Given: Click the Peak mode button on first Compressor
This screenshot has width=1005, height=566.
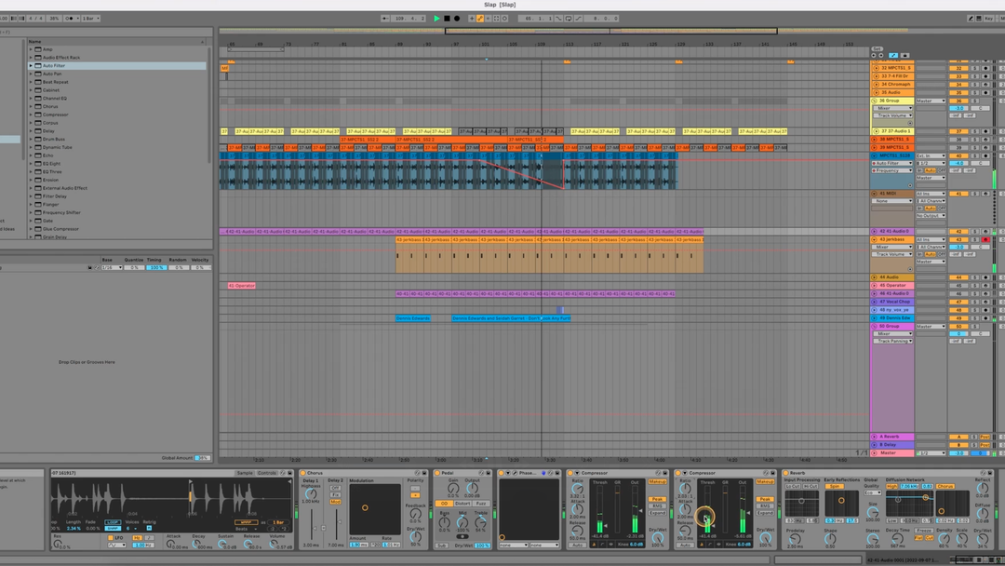Looking at the screenshot, I should 659,499.
